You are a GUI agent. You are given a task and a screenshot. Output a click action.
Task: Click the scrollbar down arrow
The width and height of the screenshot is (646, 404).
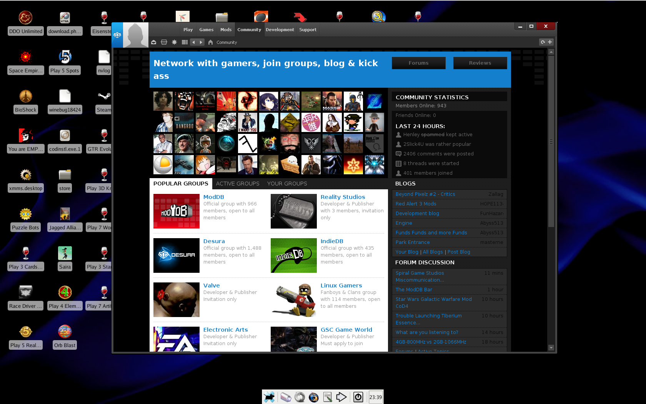pos(551,348)
